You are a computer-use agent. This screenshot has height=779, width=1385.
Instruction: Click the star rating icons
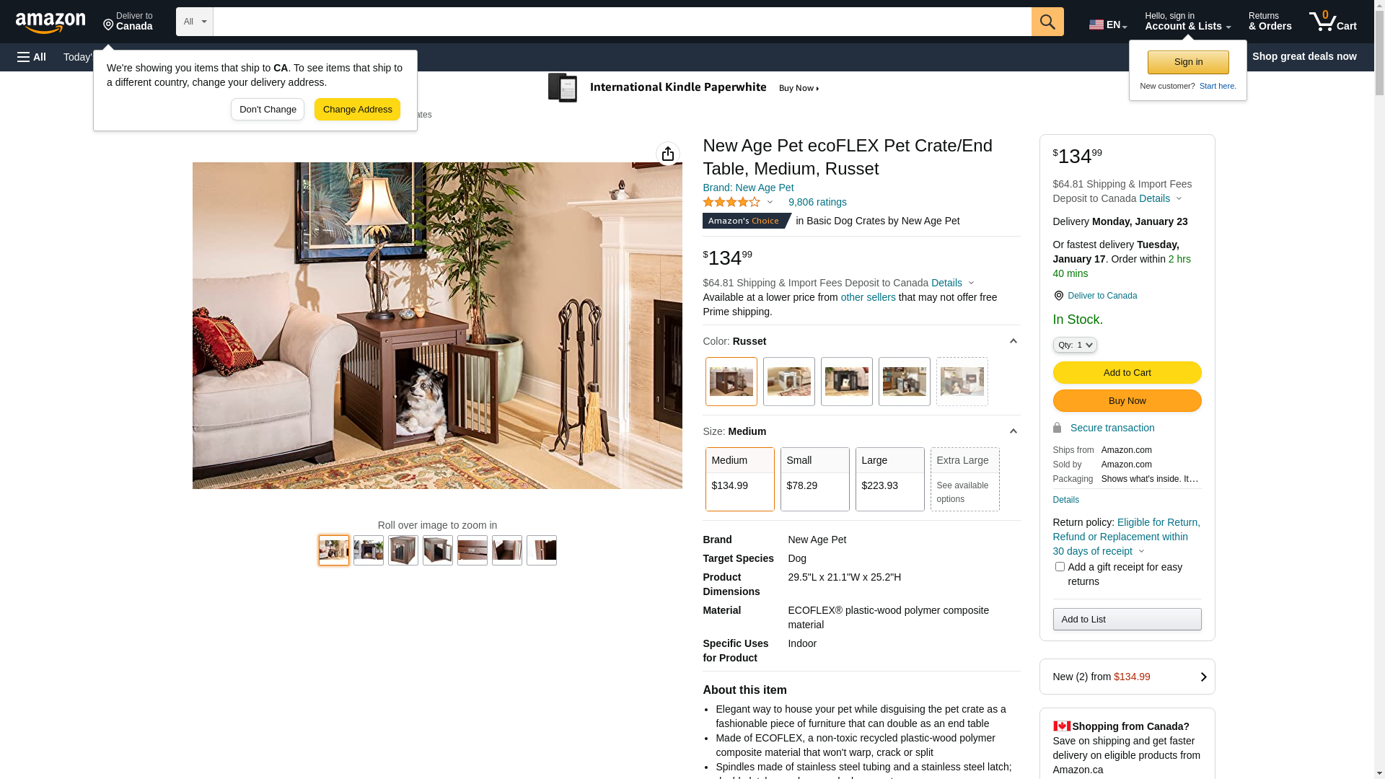pyautogui.click(x=731, y=203)
